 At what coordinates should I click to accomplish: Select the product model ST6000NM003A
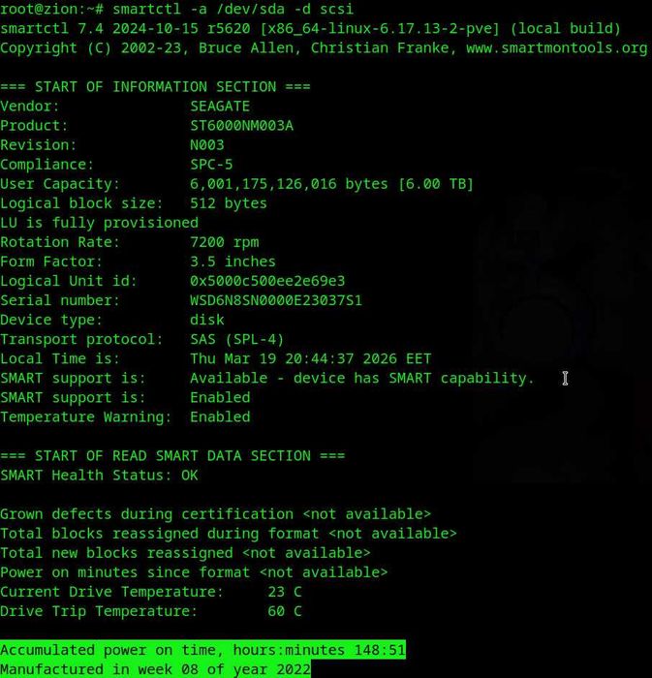pos(241,126)
